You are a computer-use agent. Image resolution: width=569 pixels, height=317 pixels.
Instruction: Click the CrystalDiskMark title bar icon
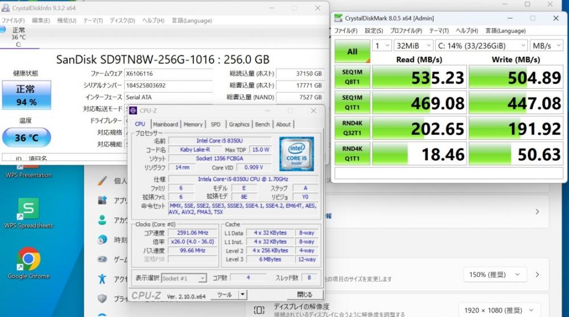pyautogui.click(x=338, y=18)
